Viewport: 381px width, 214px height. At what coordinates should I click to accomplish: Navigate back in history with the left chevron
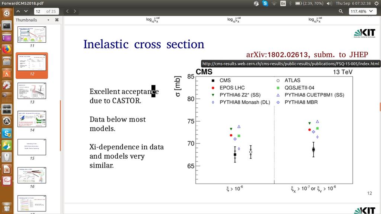[x=68, y=11]
